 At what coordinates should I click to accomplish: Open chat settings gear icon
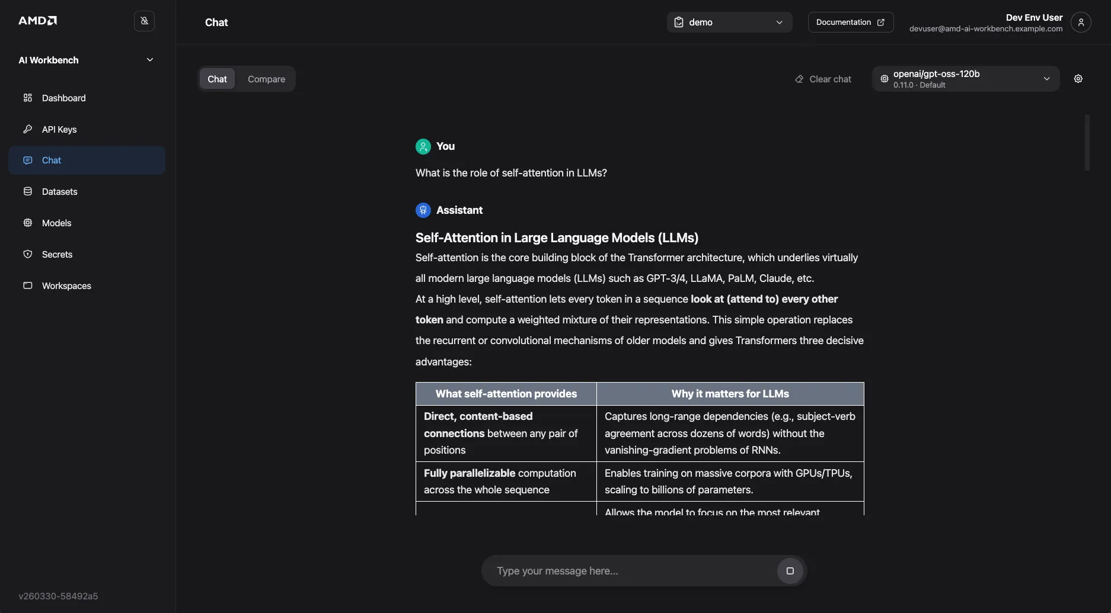pos(1078,79)
